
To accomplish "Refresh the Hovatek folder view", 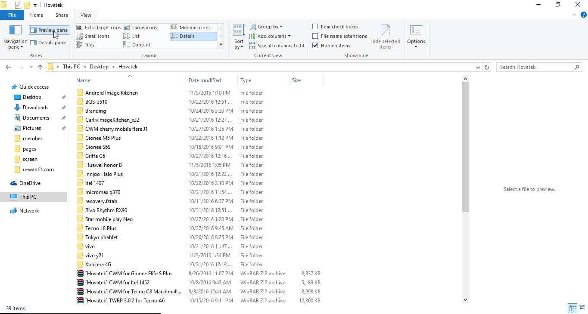I will click(486, 67).
